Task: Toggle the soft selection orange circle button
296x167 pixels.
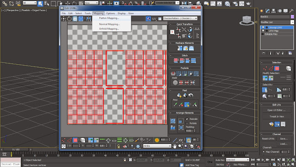Action: [157, 140]
